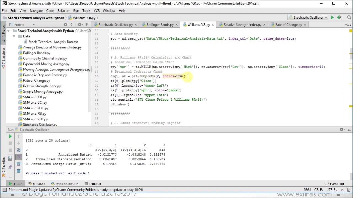Toggle soft-wrap in Run console
353x198 pixels.
[18, 150]
